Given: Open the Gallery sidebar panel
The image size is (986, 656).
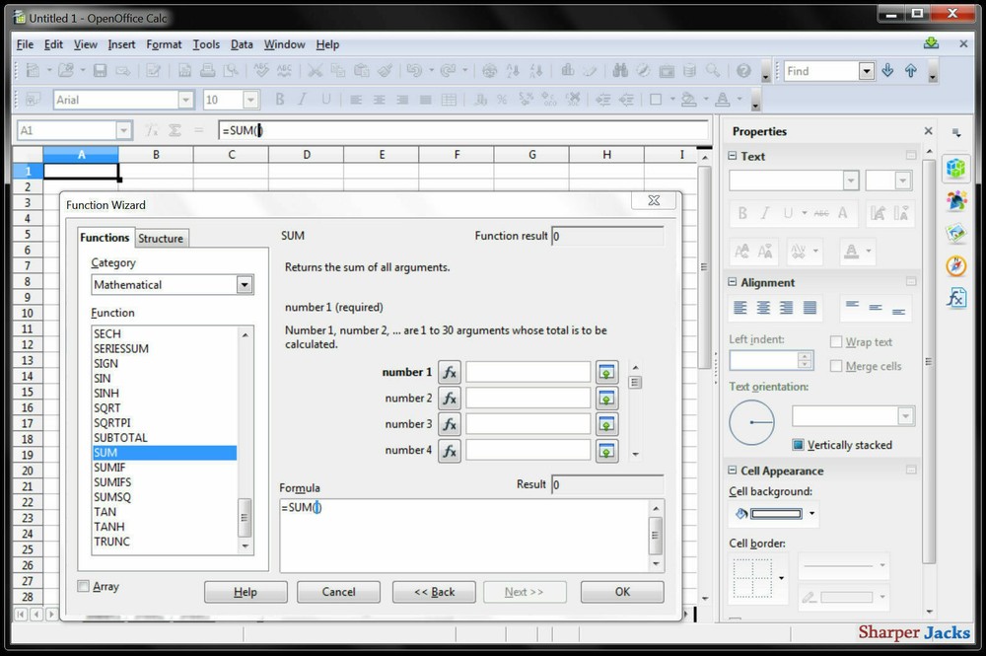Looking at the screenshot, I should [955, 232].
